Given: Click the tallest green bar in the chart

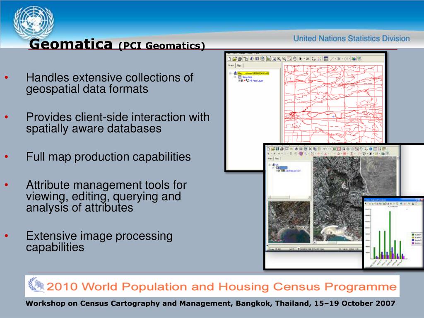Looking at the screenshot, I should tap(390, 235).
